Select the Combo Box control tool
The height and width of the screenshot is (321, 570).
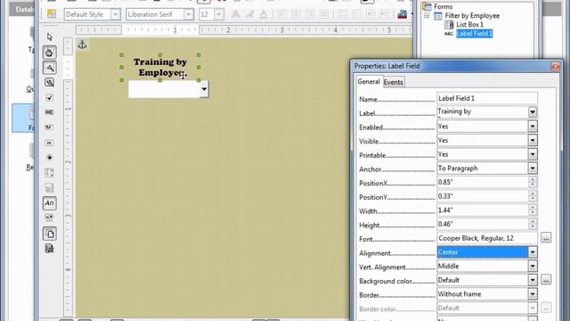[50, 188]
